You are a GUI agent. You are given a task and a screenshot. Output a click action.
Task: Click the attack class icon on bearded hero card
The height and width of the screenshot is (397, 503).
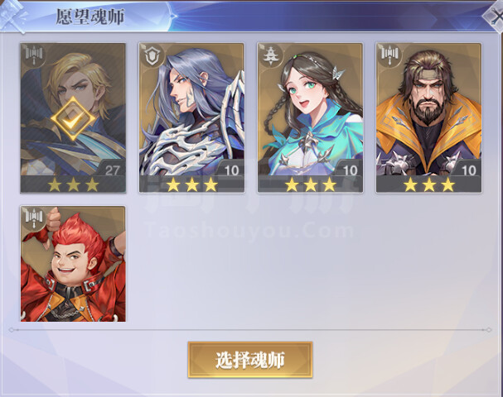(389, 55)
